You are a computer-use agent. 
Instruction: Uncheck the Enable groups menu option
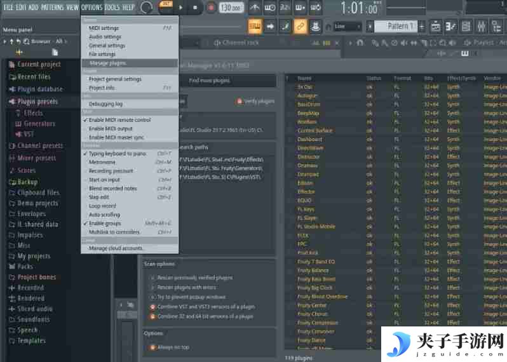[x=130, y=224]
